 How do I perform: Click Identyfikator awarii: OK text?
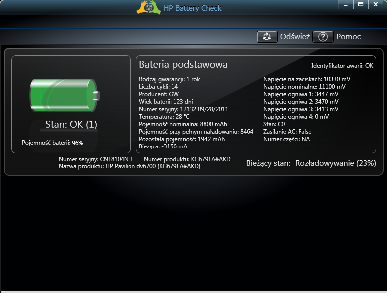coord(342,66)
